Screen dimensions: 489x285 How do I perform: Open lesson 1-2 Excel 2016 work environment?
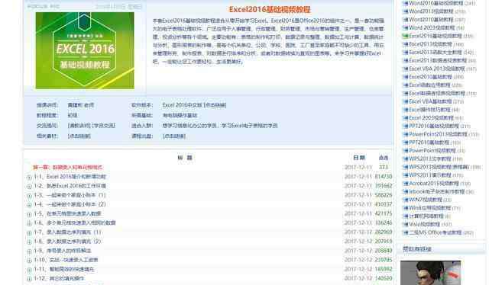pyautogui.click(x=70, y=186)
